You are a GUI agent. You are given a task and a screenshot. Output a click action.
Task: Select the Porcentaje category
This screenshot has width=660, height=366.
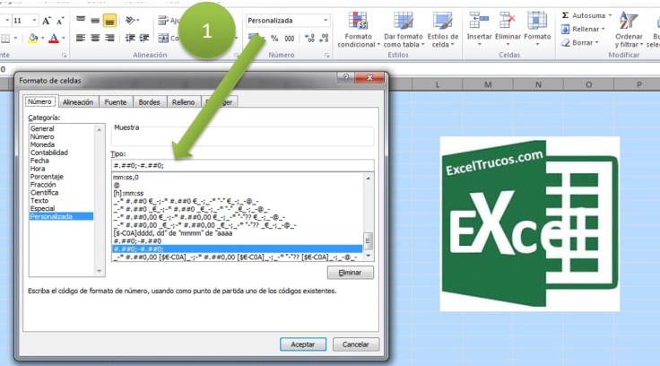point(47,177)
